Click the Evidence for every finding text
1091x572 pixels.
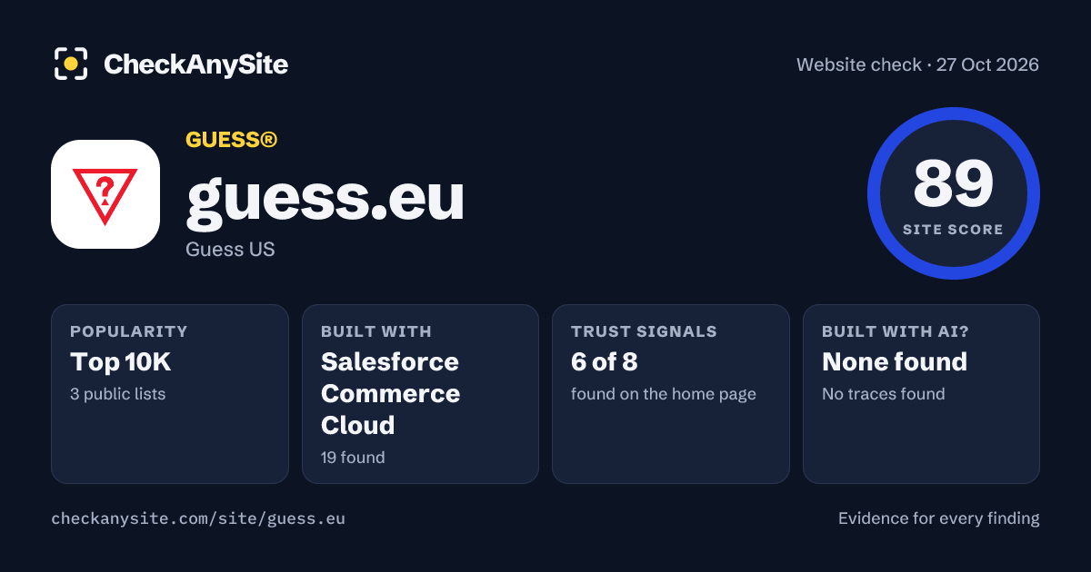938,518
